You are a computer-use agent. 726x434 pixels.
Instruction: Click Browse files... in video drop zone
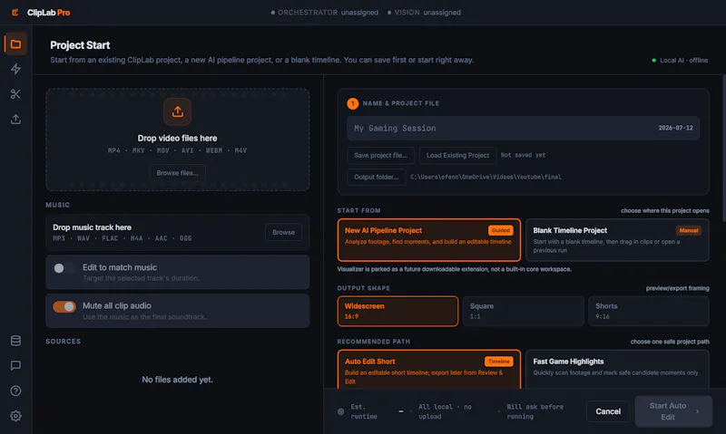point(177,173)
